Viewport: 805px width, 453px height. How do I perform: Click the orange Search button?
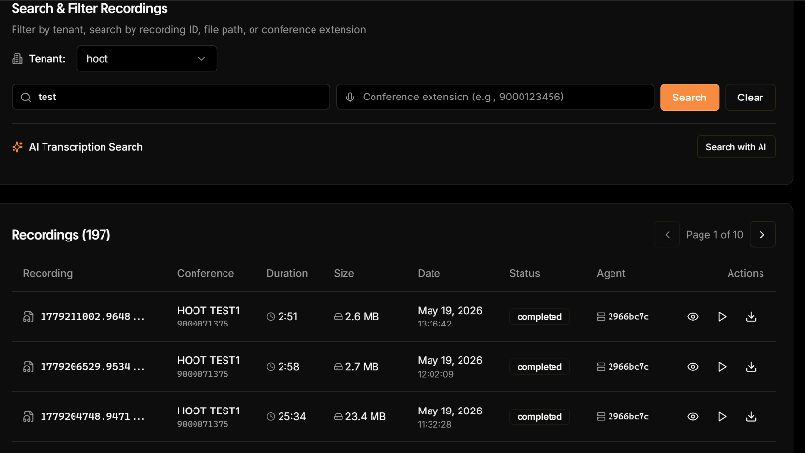(689, 98)
